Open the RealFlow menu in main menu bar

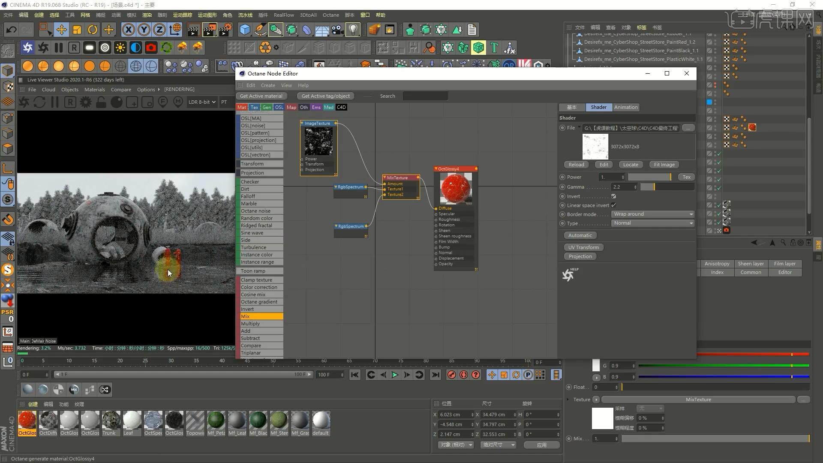[x=284, y=15]
